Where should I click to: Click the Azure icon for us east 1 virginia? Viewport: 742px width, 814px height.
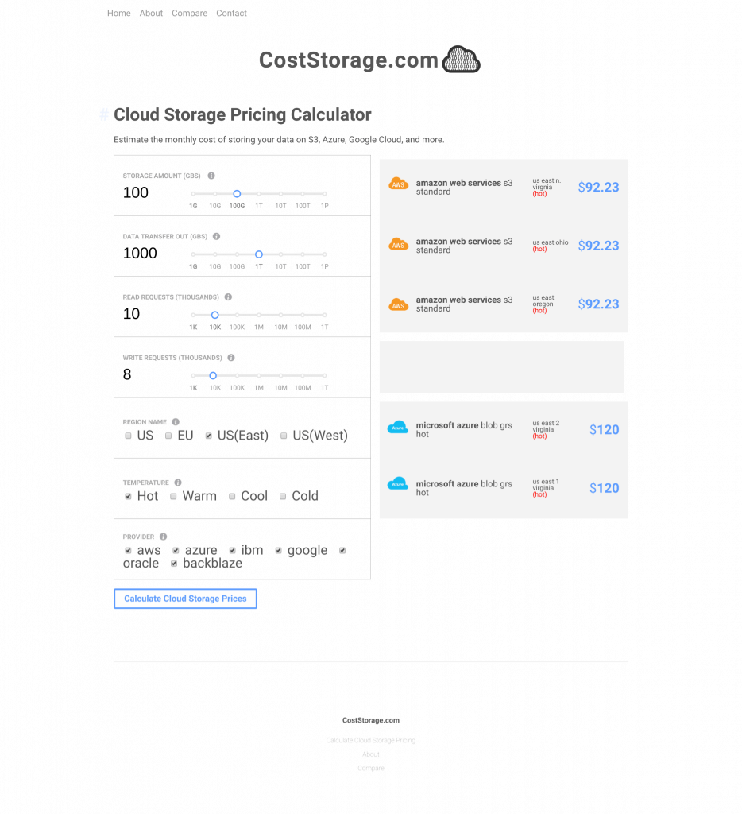[398, 484]
